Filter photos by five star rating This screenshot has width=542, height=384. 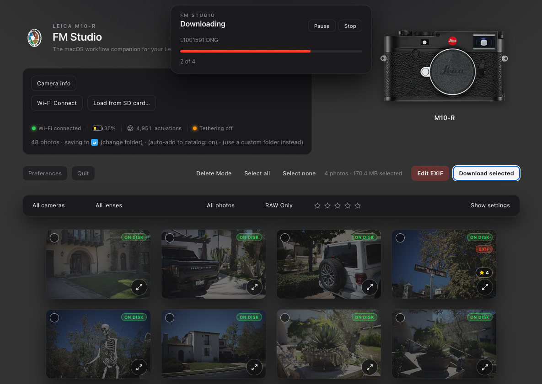click(358, 205)
